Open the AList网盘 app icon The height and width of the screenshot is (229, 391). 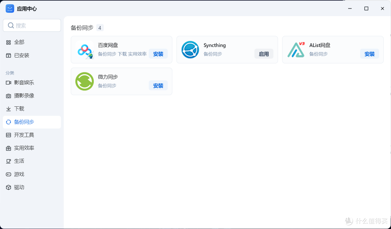click(x=296, y=50)
